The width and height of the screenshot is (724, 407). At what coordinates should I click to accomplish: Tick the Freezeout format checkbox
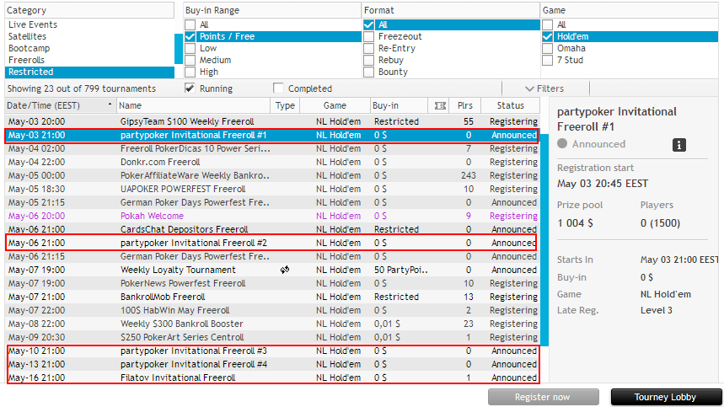click(369, 37)
